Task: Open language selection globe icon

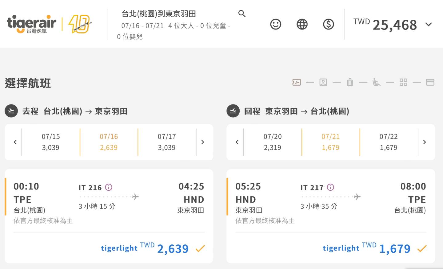Action: (302, 24)
